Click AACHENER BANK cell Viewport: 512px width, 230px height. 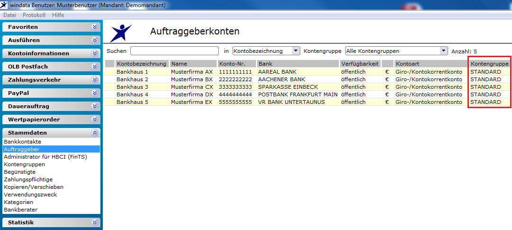(x=281, y=79)
